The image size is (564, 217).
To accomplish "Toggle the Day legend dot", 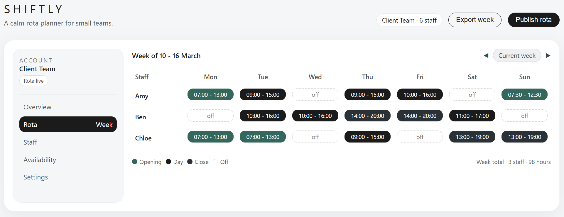I will pos(168,162).
